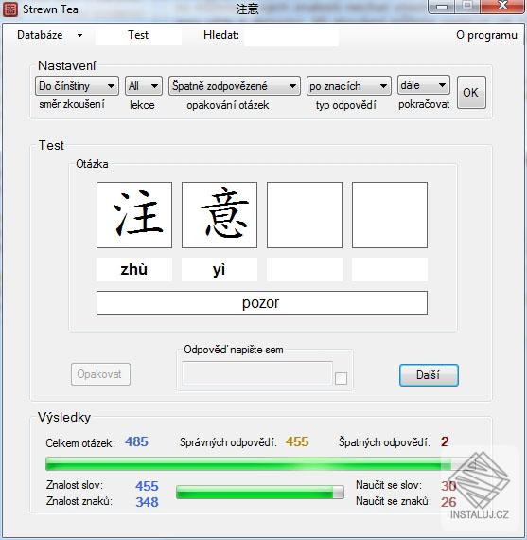Open the O programu menu item
The width and height of the screenshot is (527, 540).
click(486, 35)
